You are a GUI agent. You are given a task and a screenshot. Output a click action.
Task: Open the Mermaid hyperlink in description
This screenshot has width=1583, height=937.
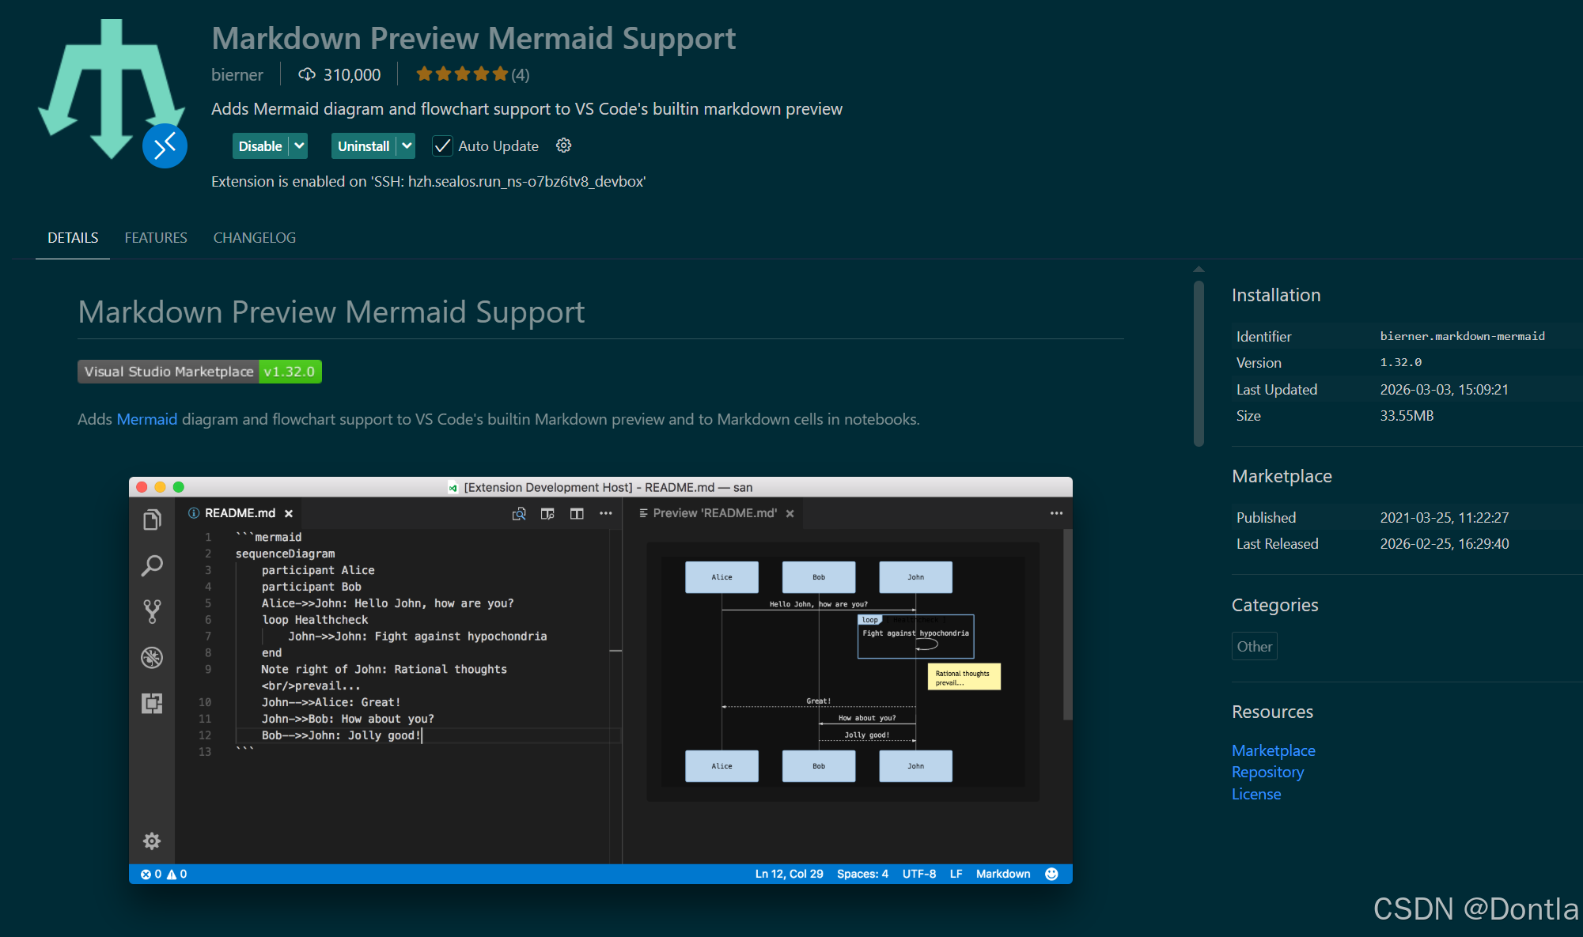click(x=147, y=419)
